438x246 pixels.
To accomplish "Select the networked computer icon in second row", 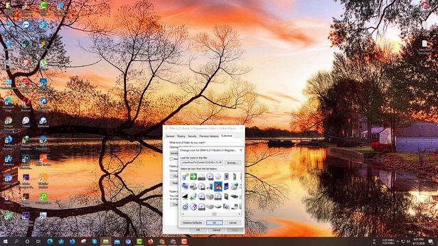I will point(185,187).
